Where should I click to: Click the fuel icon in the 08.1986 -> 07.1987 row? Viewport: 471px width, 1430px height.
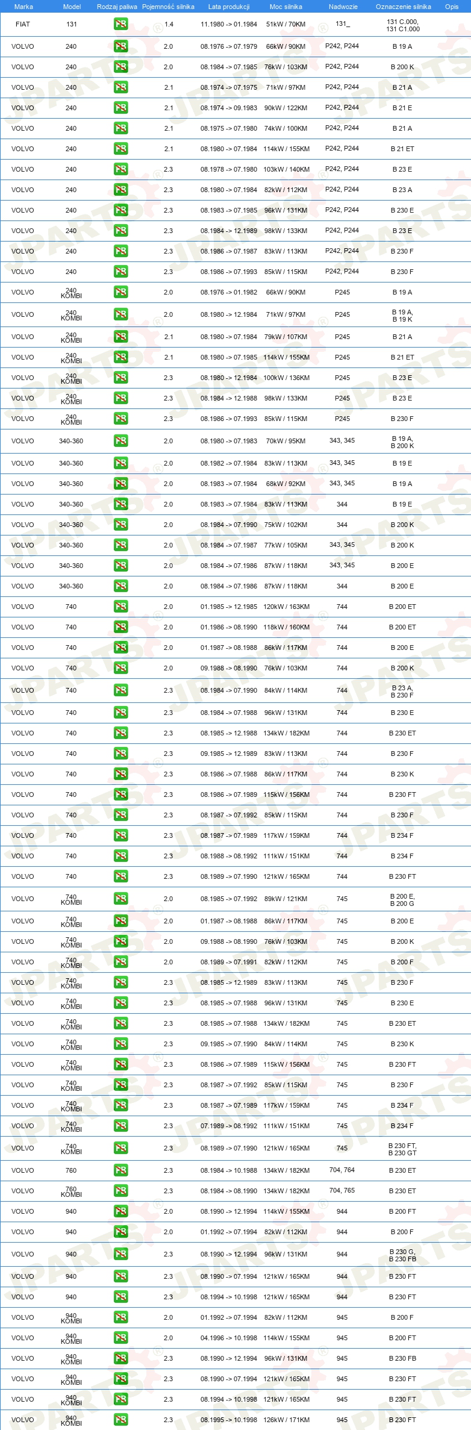[x=120, y=251]
